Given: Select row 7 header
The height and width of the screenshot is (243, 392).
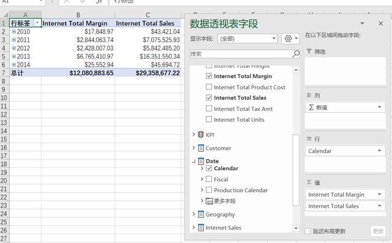Looking at the screenshot, I should click(x=4, y=73).
